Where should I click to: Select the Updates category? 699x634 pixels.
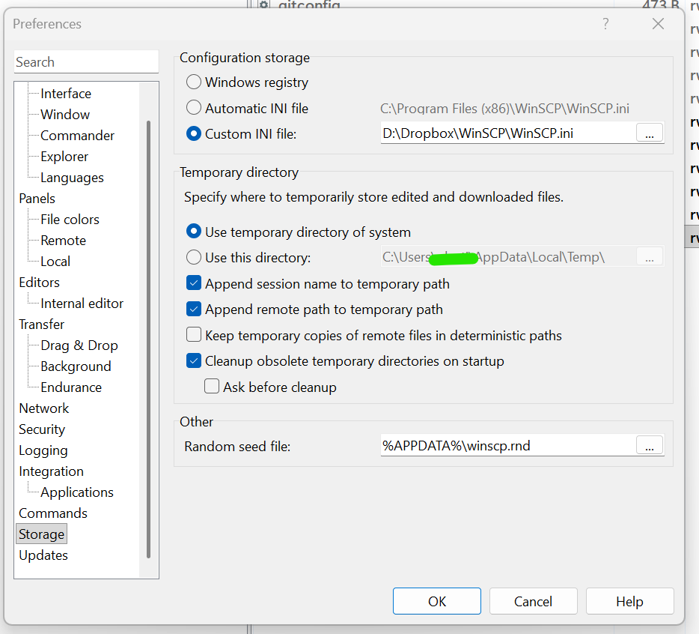point(43,555)
